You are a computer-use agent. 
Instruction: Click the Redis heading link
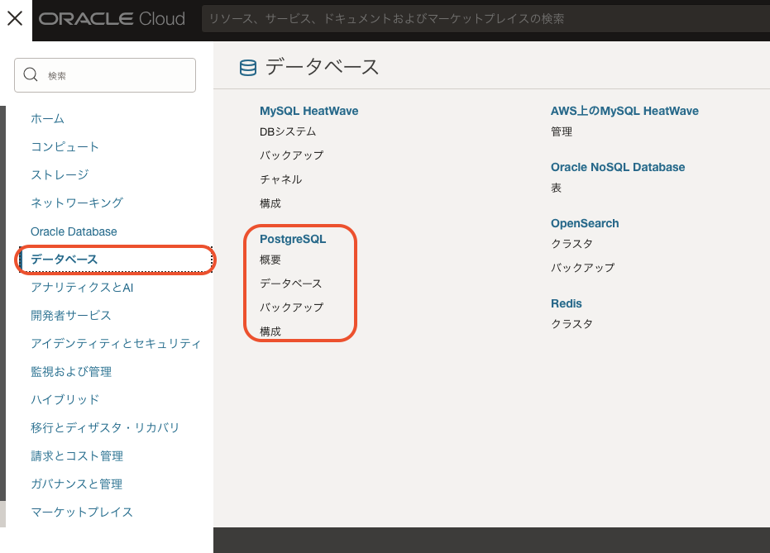coord(567,303)
